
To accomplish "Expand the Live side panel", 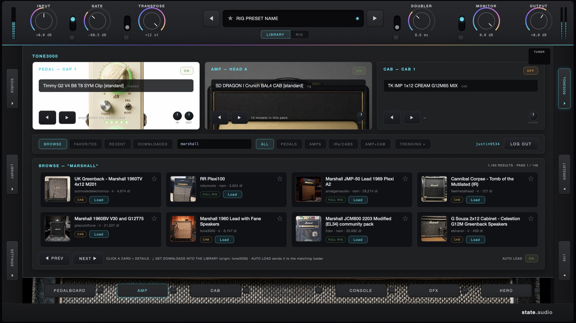I will 564,260.
